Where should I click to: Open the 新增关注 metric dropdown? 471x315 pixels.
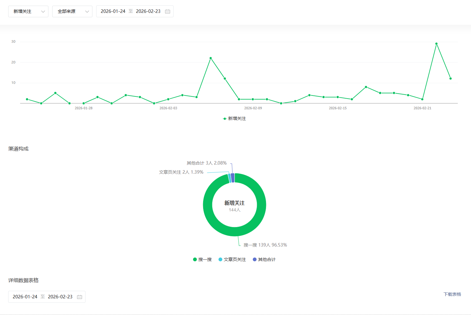point(28,12)
